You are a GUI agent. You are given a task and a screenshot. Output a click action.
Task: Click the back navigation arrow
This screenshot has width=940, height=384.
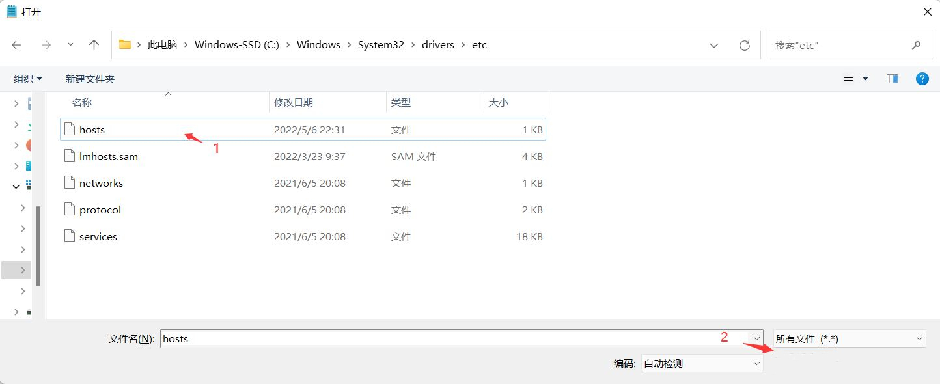[x=16, y=44]
